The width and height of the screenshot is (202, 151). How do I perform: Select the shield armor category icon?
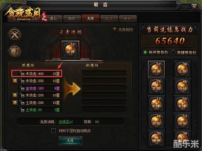[x=15, y=51]
